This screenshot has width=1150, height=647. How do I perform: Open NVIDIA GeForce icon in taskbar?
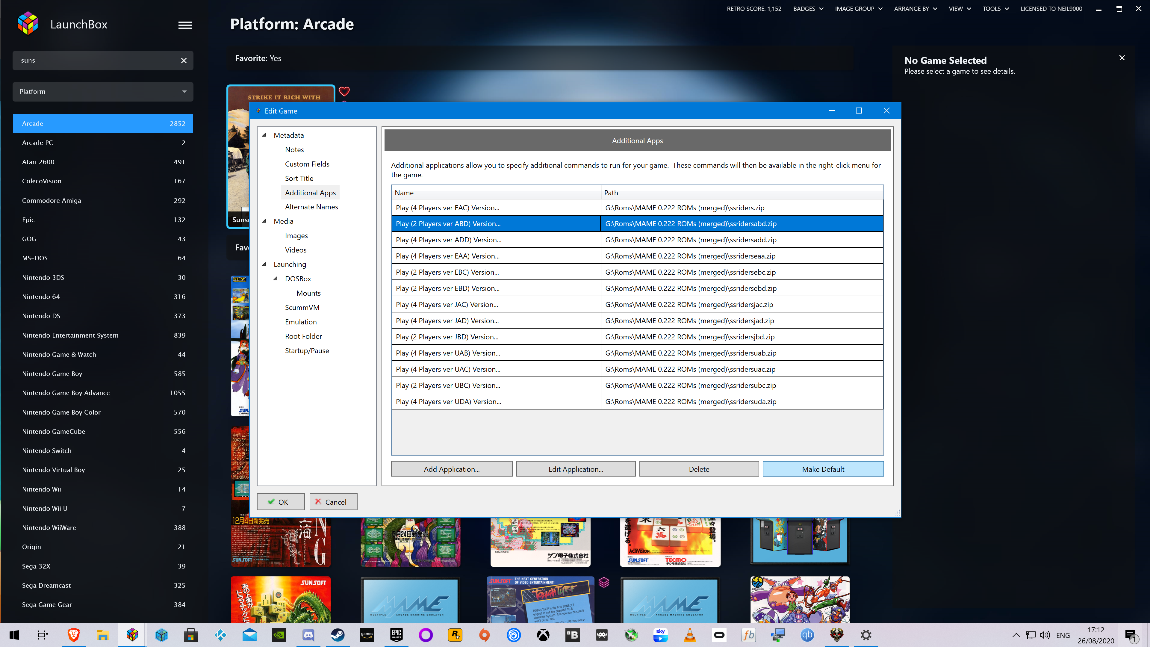[x=279, y=634]
